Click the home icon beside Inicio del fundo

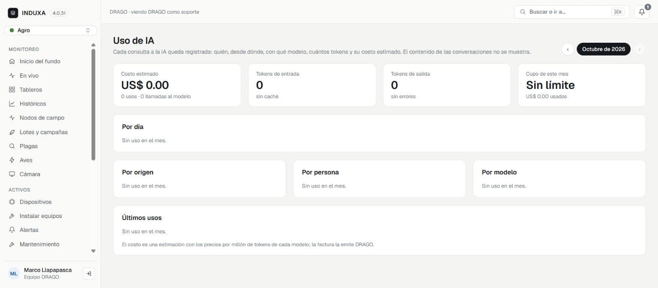(x=12, y=62)
